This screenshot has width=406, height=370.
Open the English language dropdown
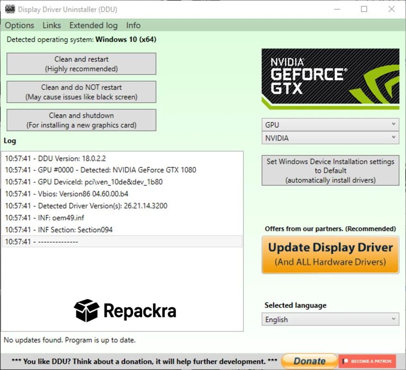tap(330, 320)
